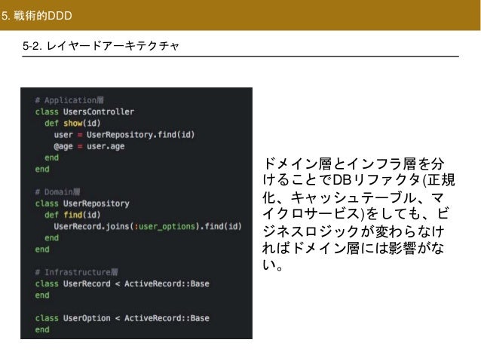Screen dimensions: 481x361
Task: Click the paragraph starting 'ドメイン層とインフラ層'
Action: [x=358, y=214]
